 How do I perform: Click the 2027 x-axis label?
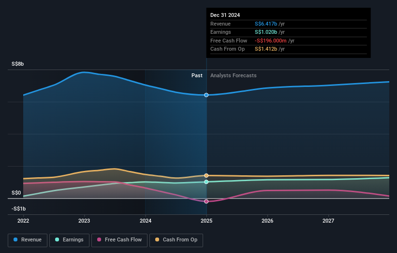tap(328, 221)
